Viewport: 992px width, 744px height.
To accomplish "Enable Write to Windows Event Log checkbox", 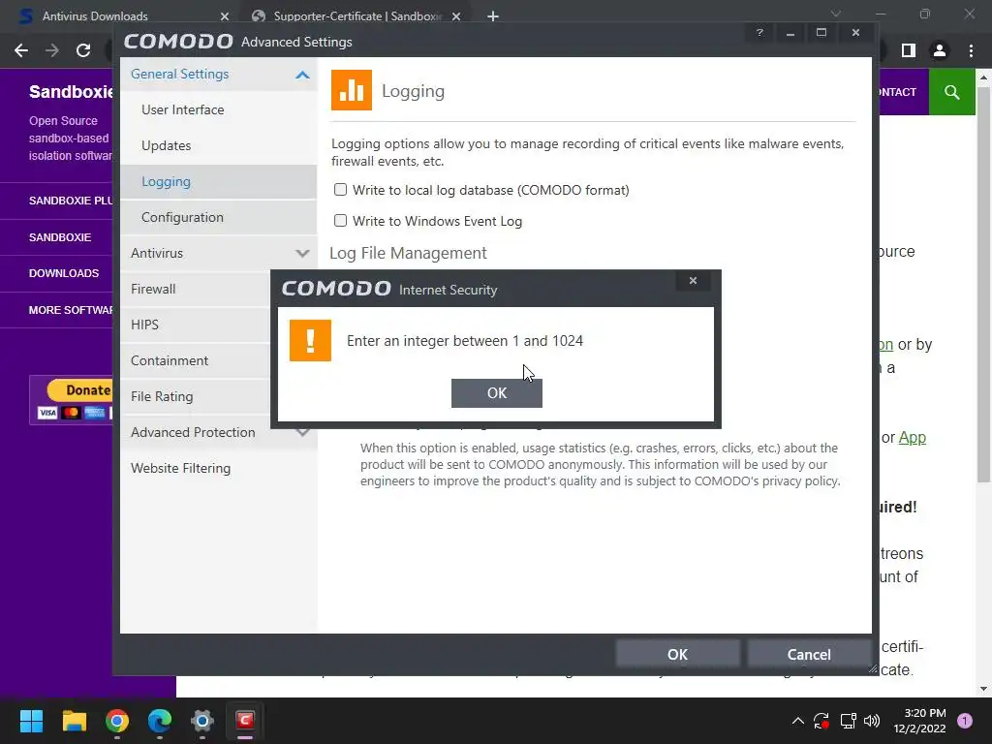I will (x=340, y=221).
